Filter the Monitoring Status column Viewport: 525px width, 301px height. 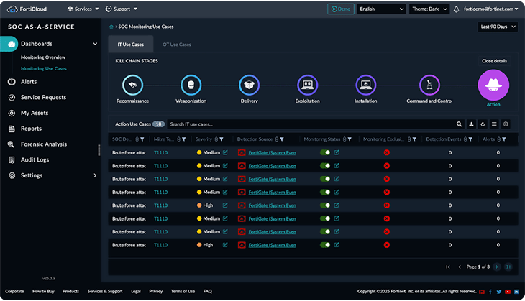point(350,139)
